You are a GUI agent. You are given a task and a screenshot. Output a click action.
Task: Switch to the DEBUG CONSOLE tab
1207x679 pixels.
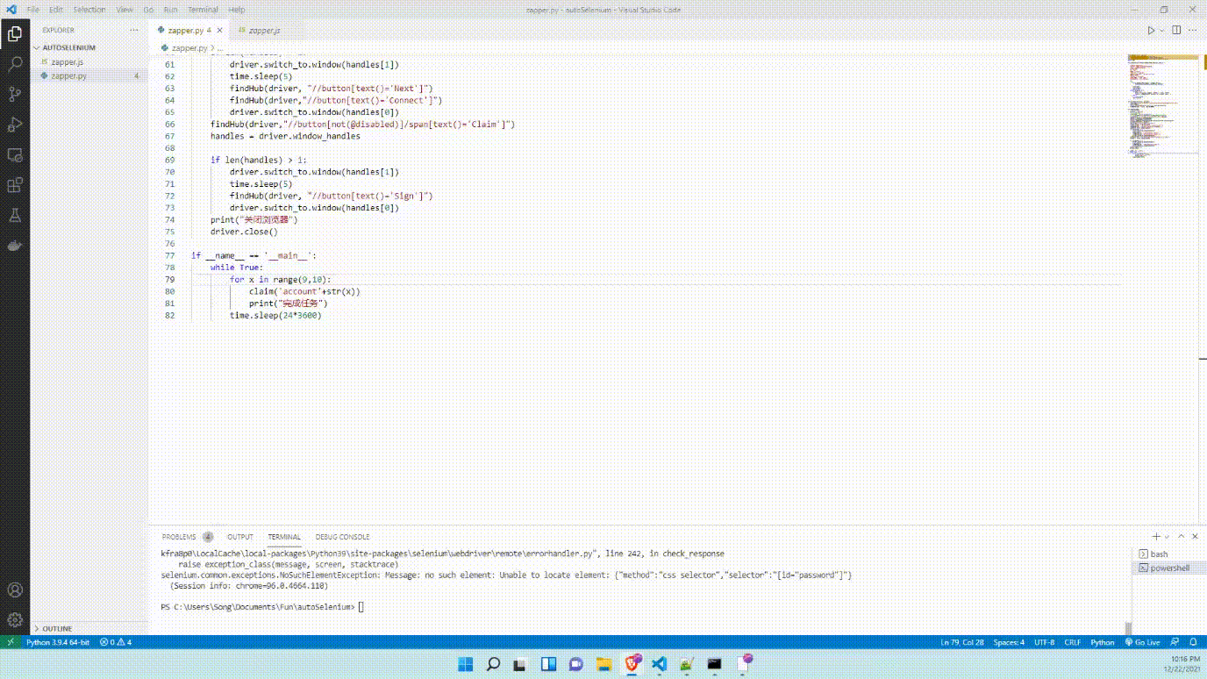(342, 537)
